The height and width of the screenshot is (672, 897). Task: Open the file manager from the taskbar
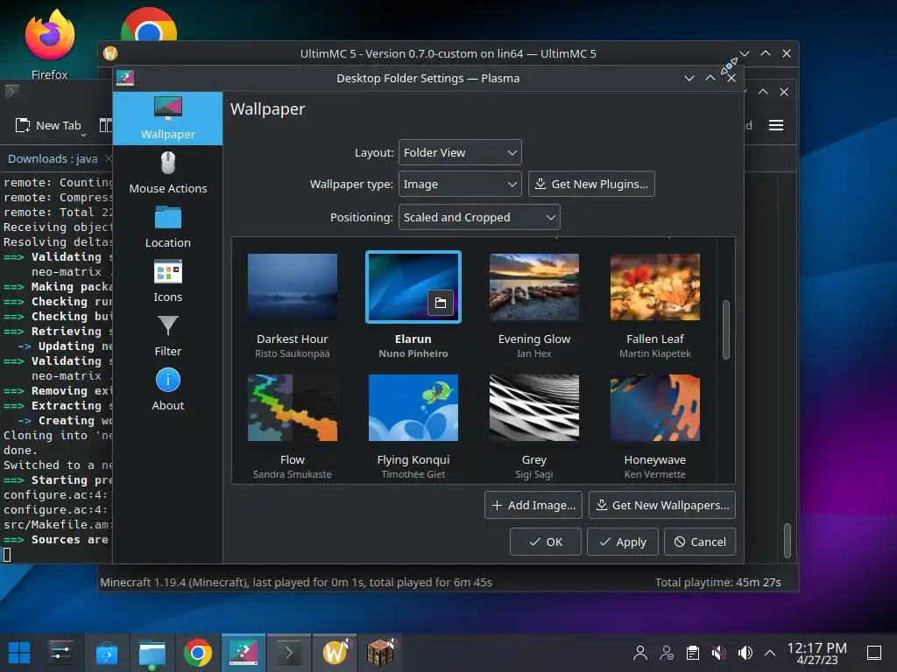[152, 653]
